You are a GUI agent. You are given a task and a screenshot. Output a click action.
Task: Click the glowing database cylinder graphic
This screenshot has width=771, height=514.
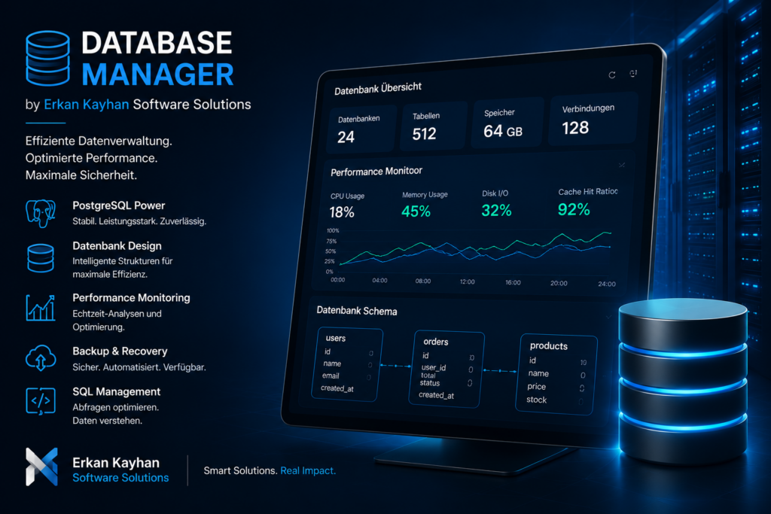683,381
